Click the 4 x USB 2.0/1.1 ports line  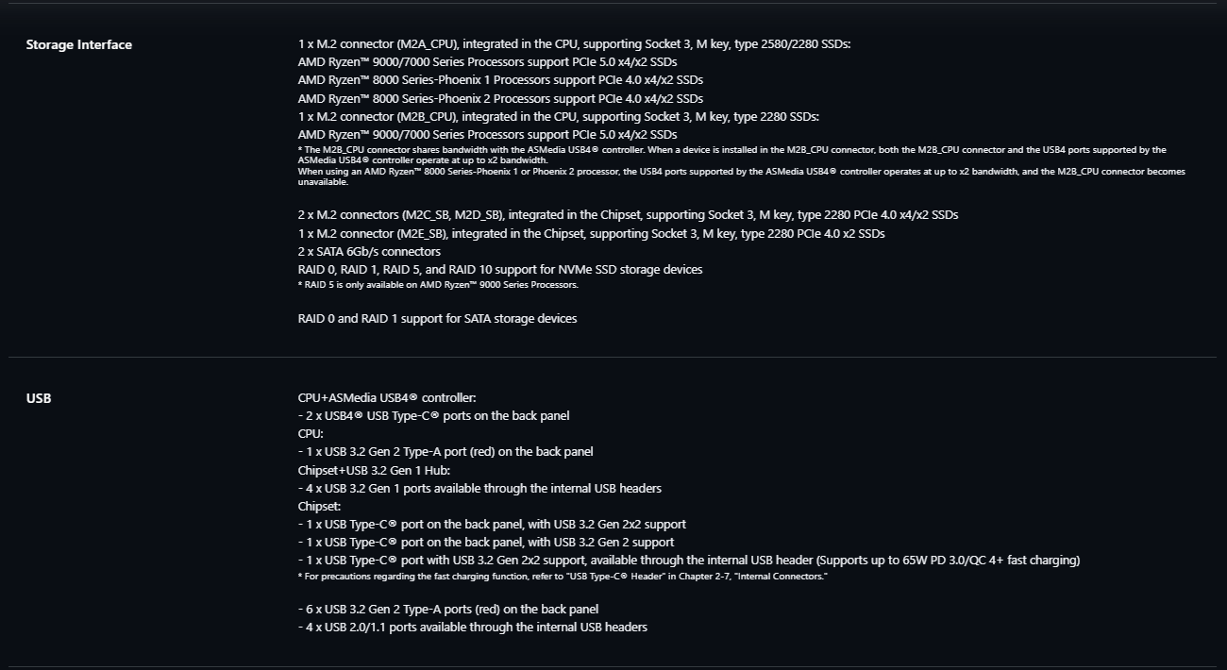point(473,628)
